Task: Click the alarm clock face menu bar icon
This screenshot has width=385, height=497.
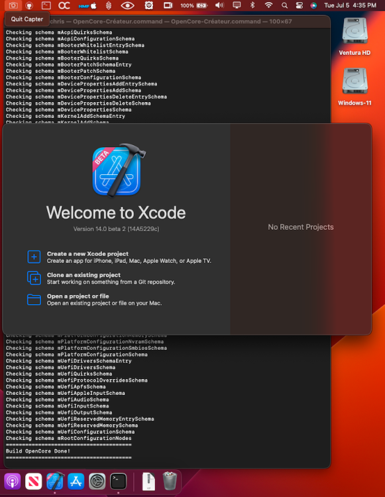Action: pos(148,5)
